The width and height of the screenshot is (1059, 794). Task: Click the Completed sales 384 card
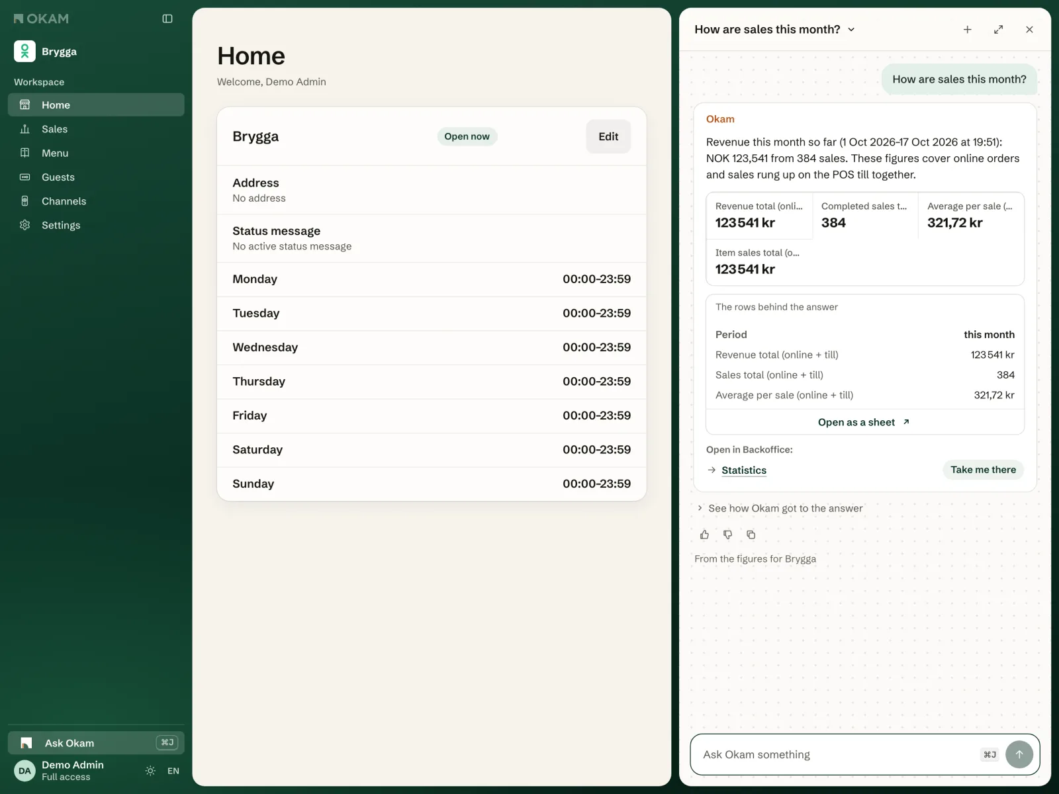[865, 216]
